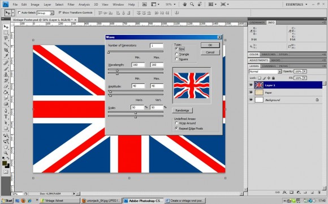The width and height of the screenshot is (328, 204).
Task: Select the Lasso tool
Action: coord(6,38)
